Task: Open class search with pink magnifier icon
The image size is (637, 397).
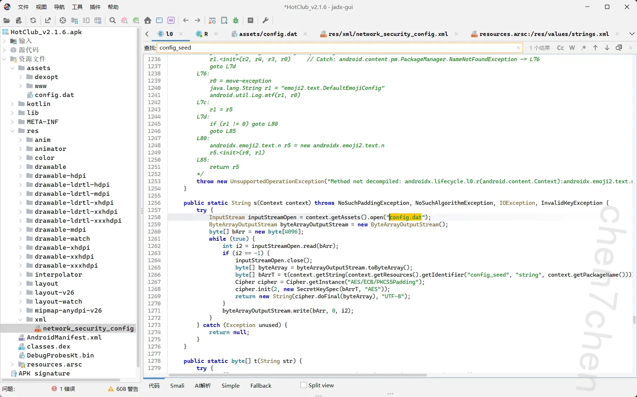Action: (x=124, y=20)
